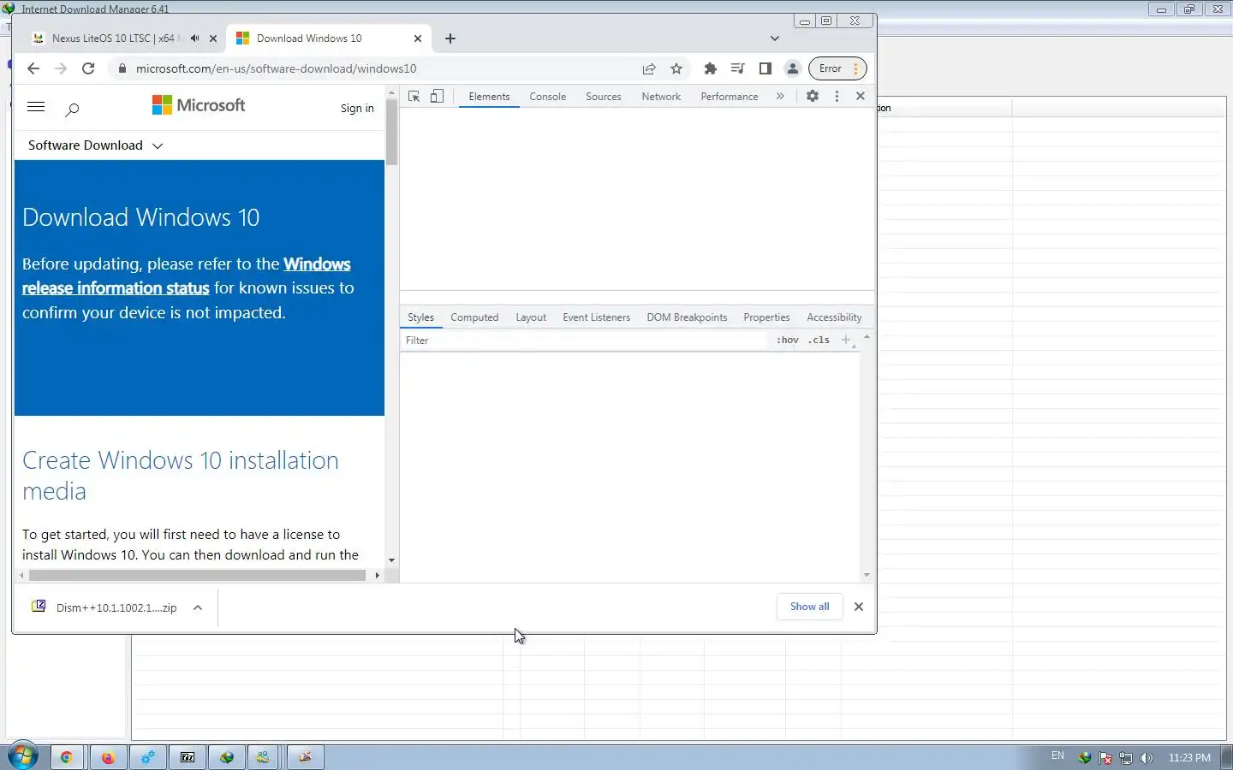This screenshot has height=770, width=1233.
Task: Click Sign in on Microsoft page
Action: click(x=357, y=109)
